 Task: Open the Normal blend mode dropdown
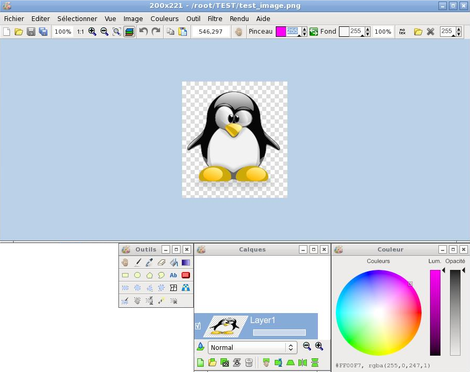[253, 347]
